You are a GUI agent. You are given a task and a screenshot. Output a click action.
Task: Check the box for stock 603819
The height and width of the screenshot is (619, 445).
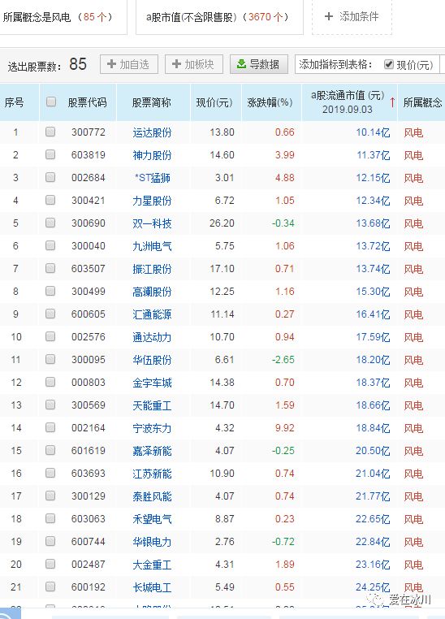[50, 154]
